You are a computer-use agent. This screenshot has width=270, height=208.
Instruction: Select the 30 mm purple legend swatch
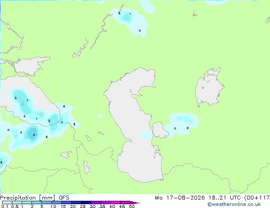tap(96, 202)
